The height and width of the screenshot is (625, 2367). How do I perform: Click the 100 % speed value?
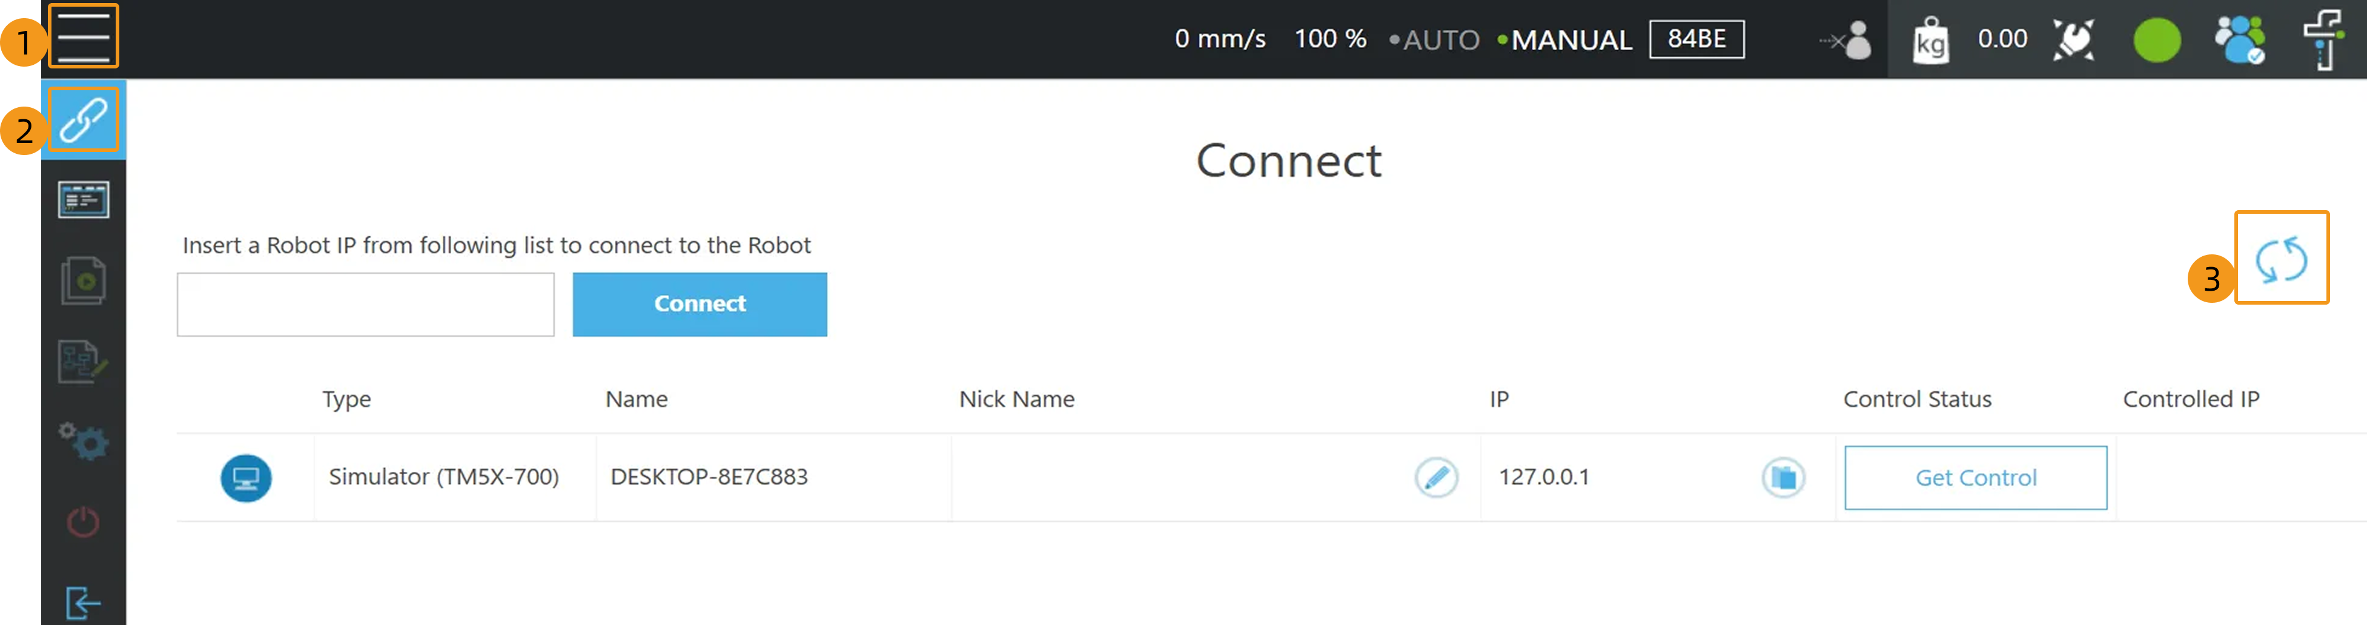(x=1329, y=39)
